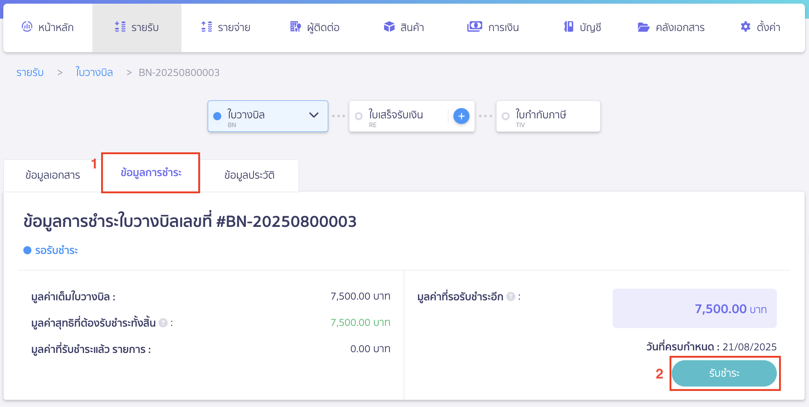Screen dimensions: 809x407
Task: Open the ตั้งค่า menu
Action: [x=760, y=28]
